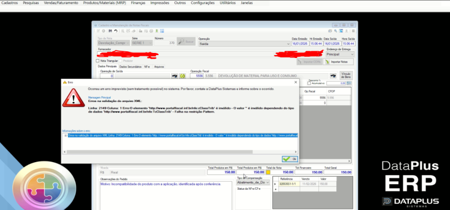Toggle the Acumulativo checkbox

point(309,83)
